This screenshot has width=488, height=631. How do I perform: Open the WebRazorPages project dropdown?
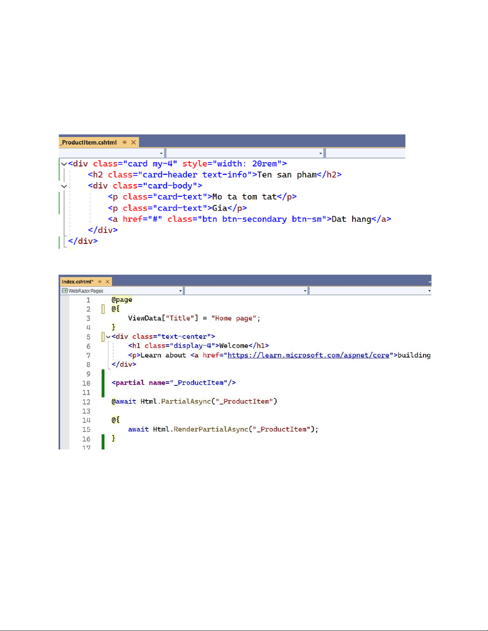180,291
